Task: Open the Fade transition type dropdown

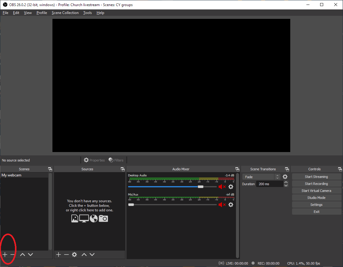Action: (x=261, y=177)
